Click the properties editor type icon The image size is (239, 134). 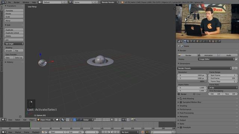coord(180,41)
